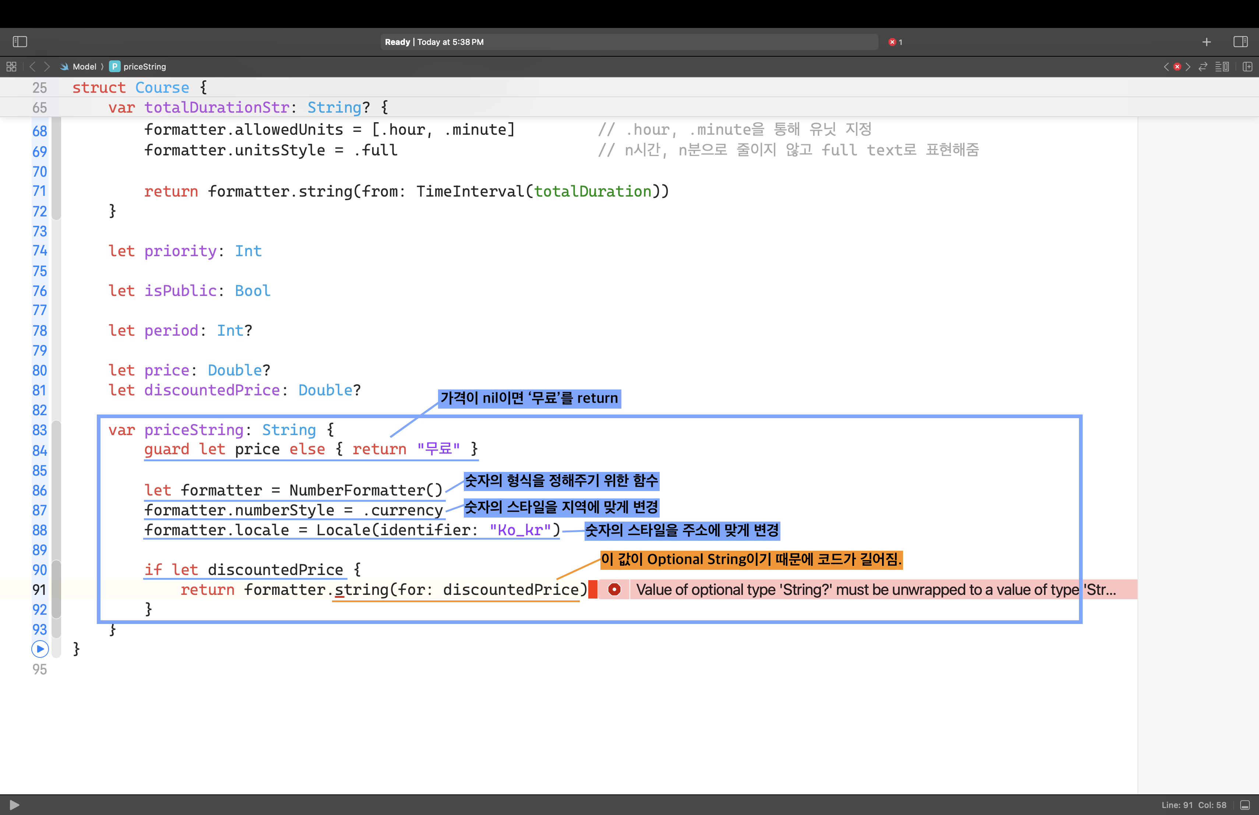Click the error icon on line 91
This screenshot has height=815, width=1259.
click(614, 589)
